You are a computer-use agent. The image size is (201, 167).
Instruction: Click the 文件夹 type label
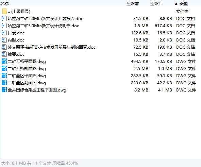182,12
